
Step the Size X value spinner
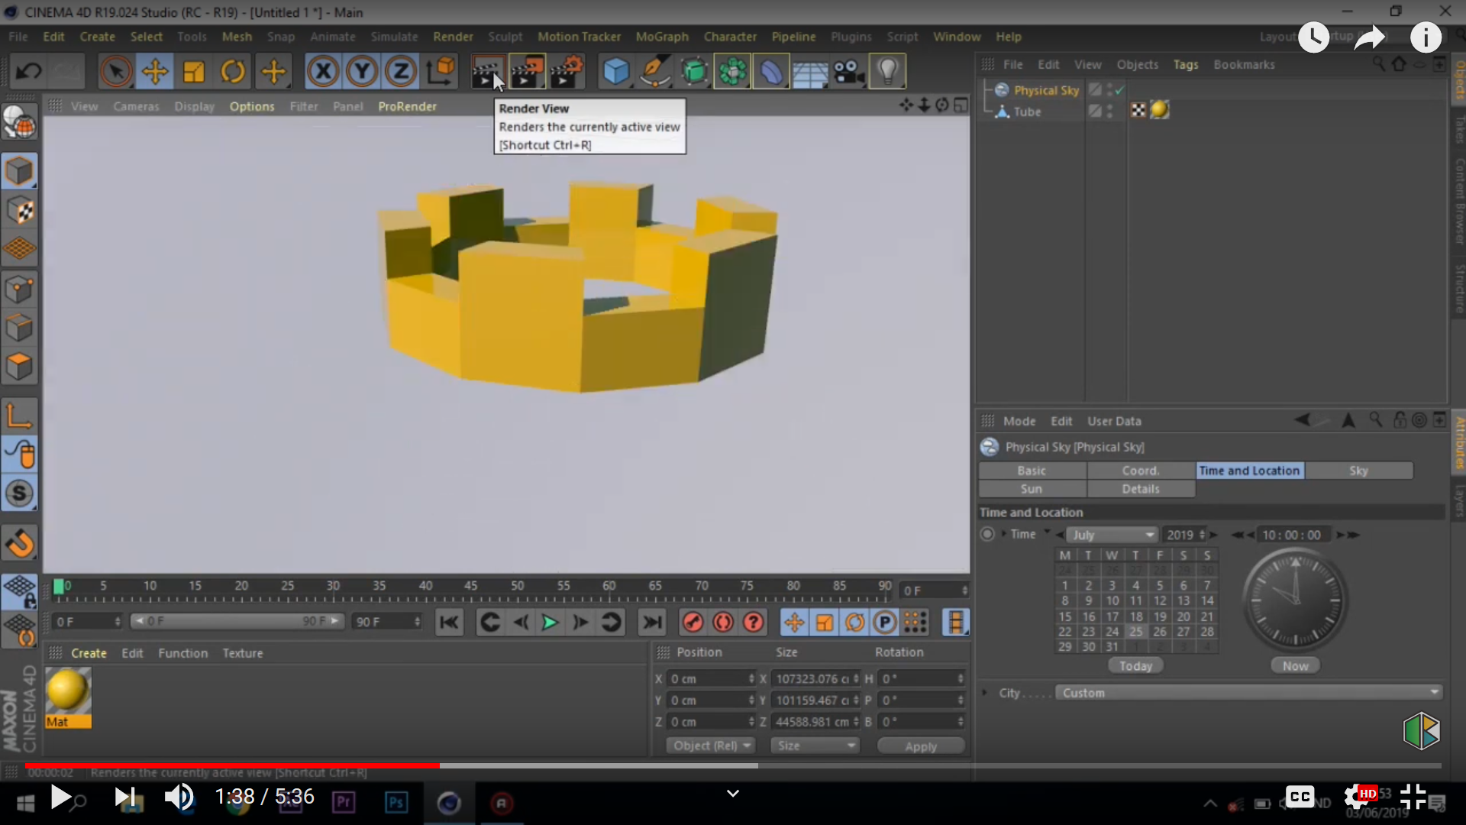point(856,679)
